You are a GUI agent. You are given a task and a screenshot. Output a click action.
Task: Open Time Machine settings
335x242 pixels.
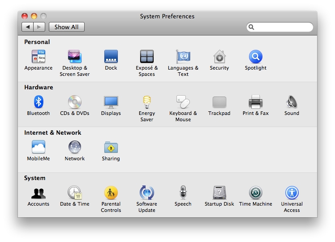tap(255, 193)
